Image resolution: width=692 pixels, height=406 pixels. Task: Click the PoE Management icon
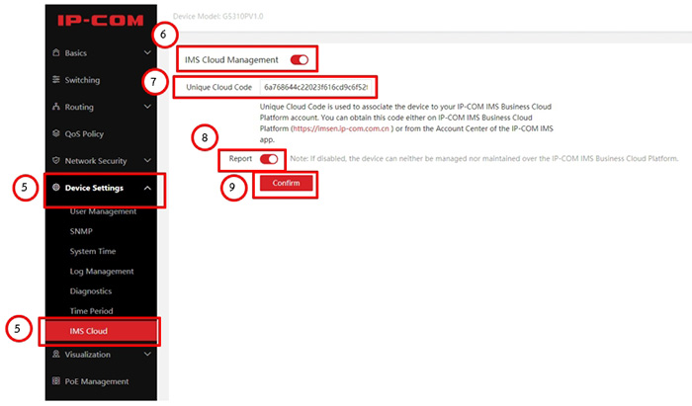tap(56, 380)
